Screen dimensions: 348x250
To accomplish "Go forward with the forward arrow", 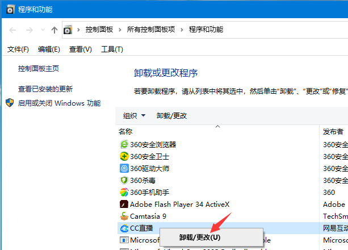I will (30, 30).
